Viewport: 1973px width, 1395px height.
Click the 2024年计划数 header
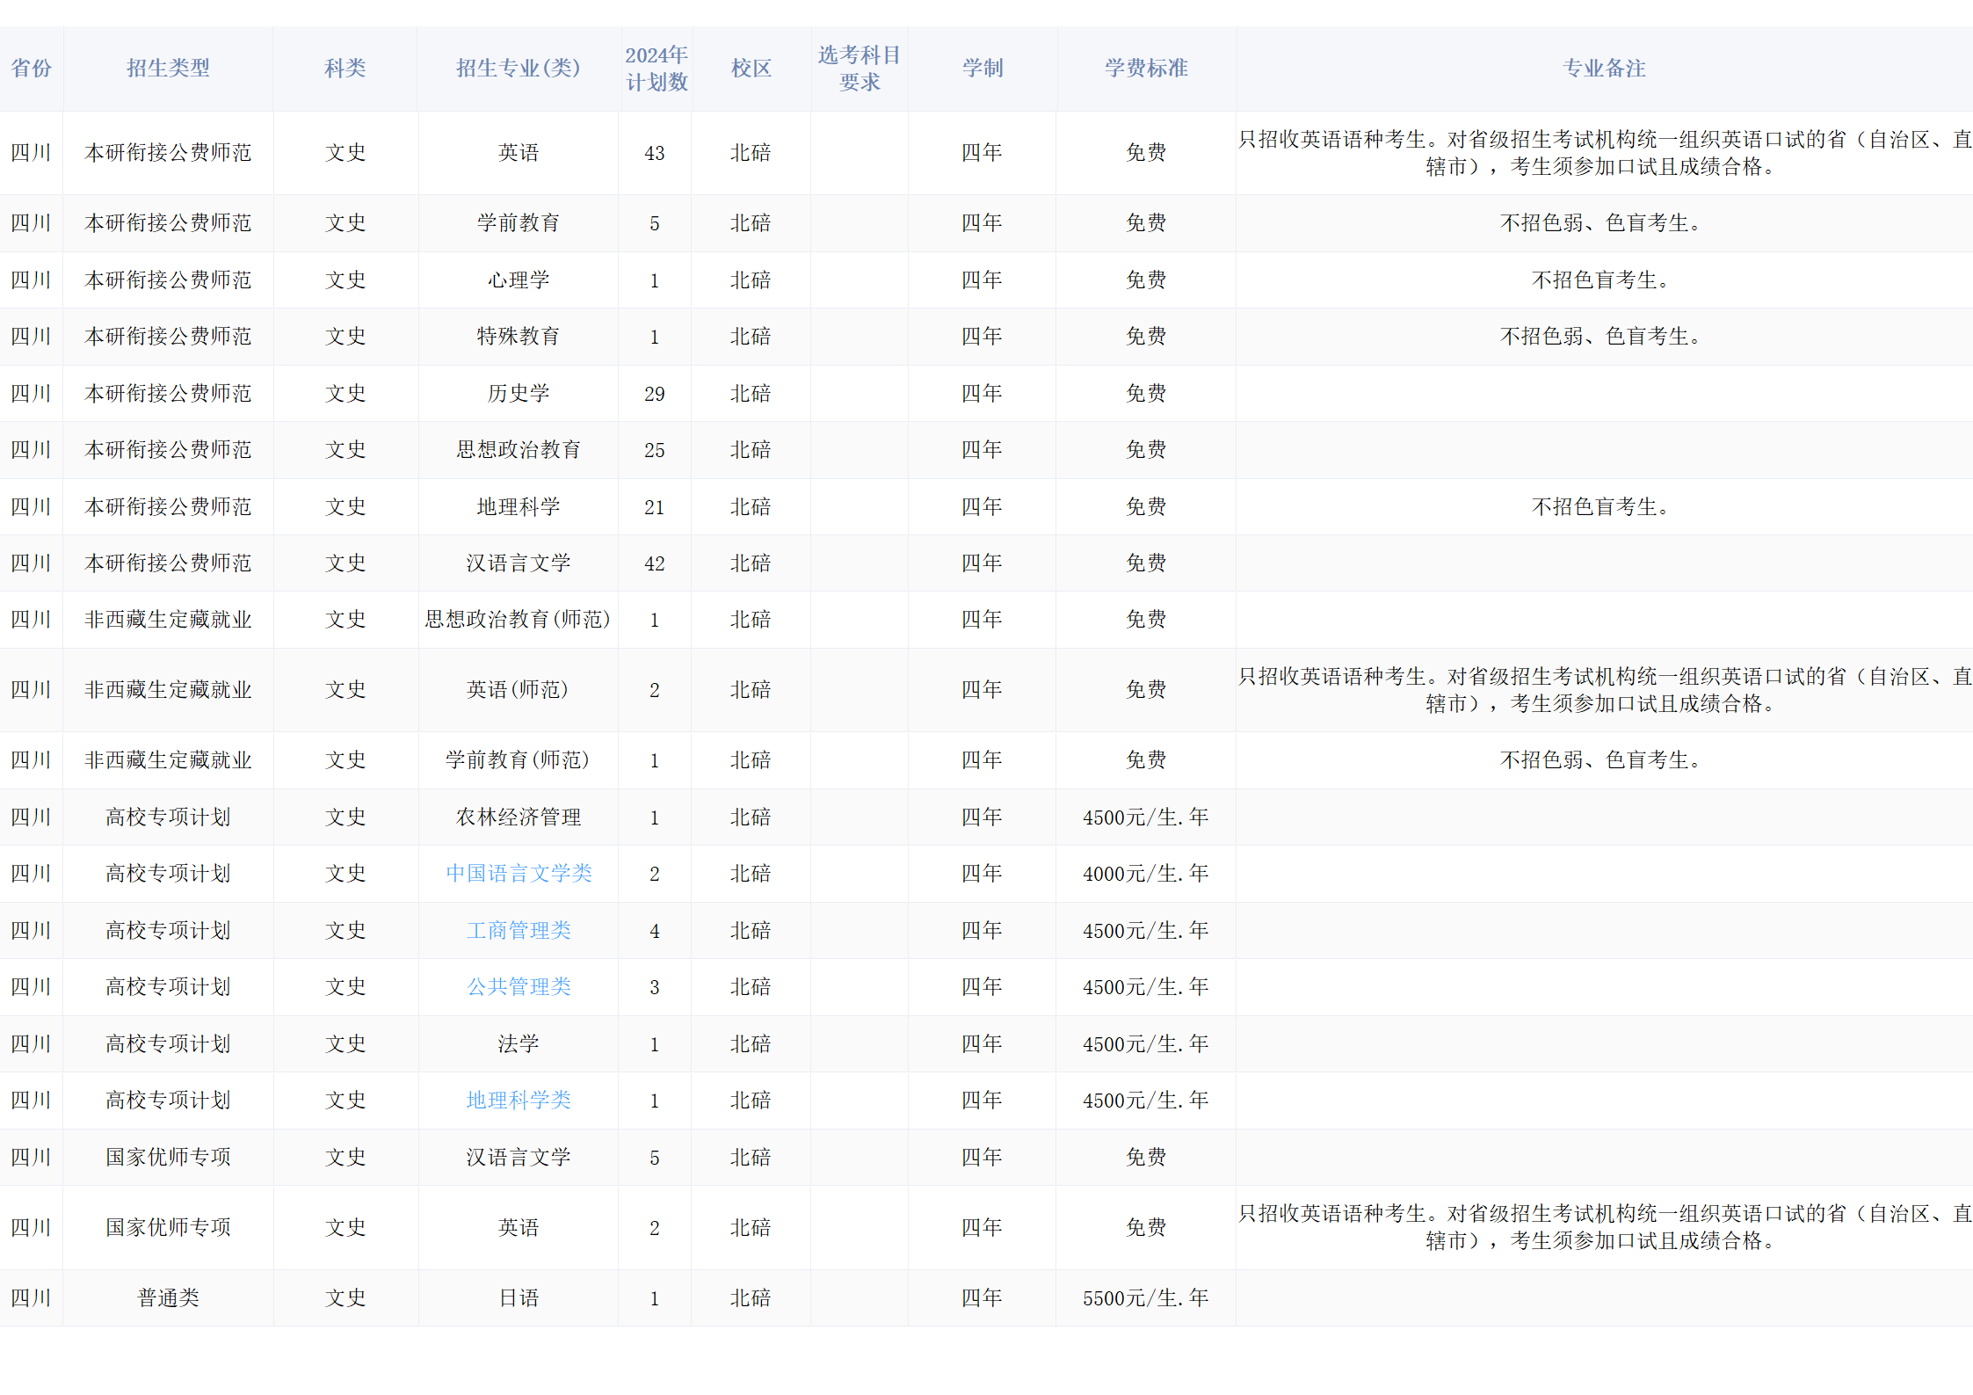click(656, 68)
